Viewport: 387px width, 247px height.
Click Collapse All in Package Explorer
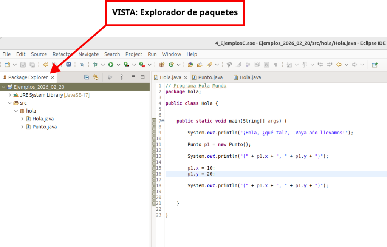[87, 77]
